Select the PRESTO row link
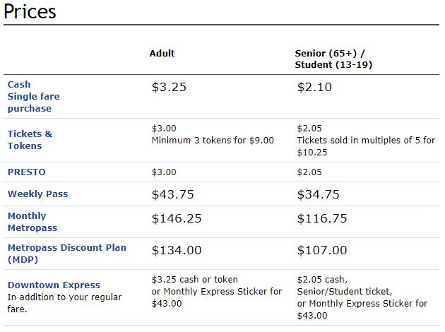 pyautogui.click(x=28, y=172)
